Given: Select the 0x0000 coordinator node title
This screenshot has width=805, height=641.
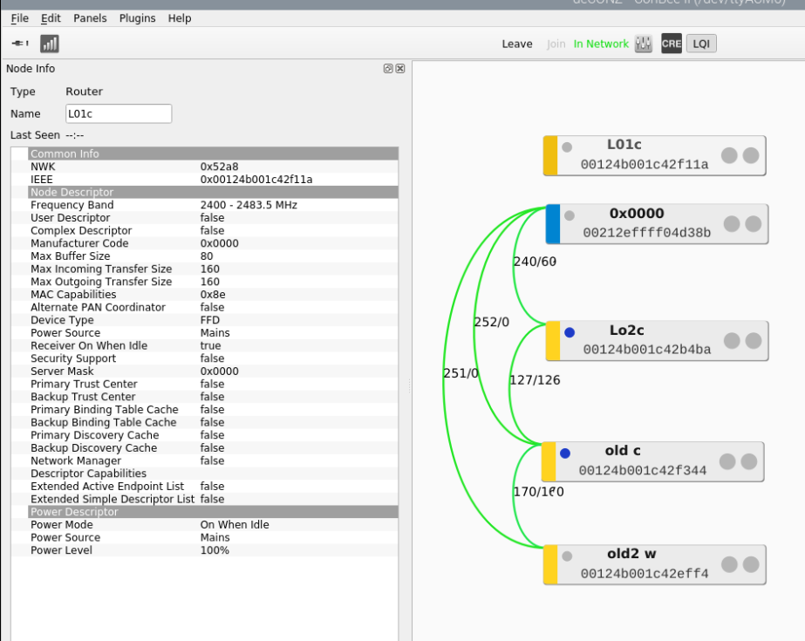Looking at the screenshot, I should coord(637,213).
